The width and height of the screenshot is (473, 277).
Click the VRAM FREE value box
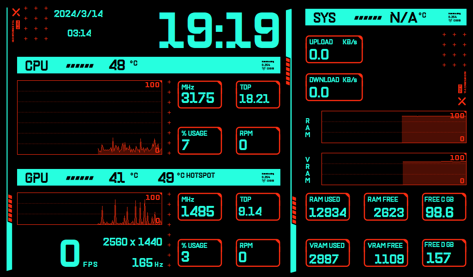(386, 253)
